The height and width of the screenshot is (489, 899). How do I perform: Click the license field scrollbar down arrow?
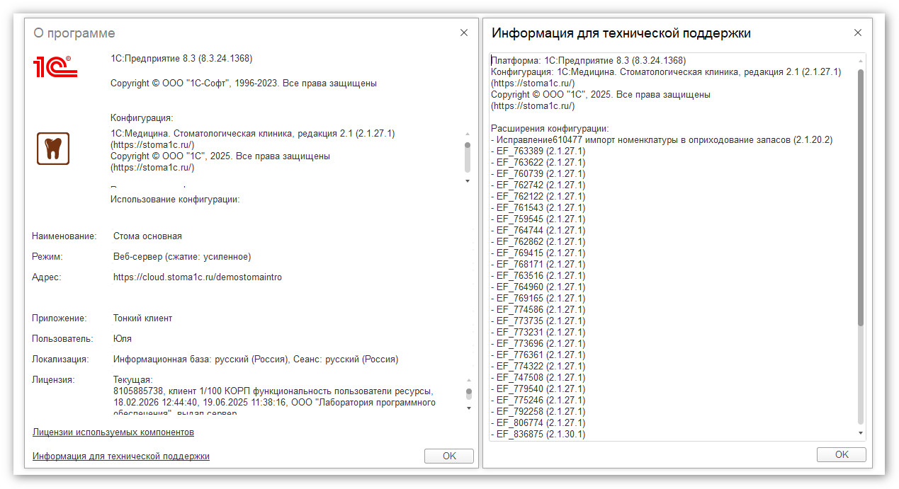coord(468,408)
